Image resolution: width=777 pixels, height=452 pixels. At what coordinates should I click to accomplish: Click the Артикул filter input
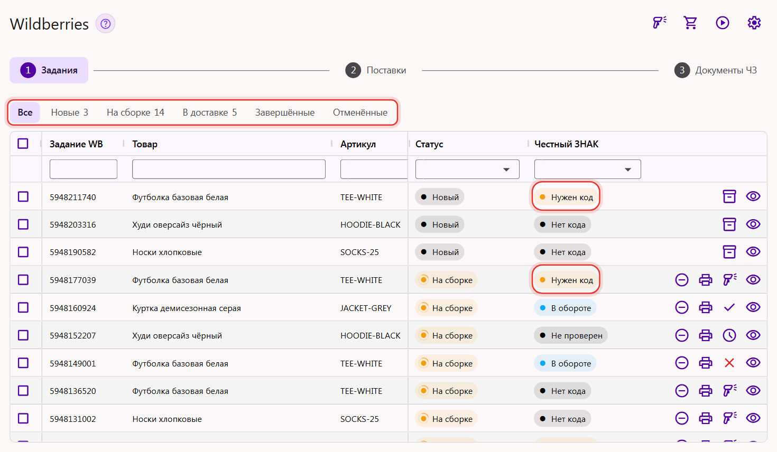click(x=374, y=169)
